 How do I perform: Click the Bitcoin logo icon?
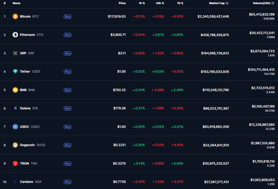tap(15, 17)
